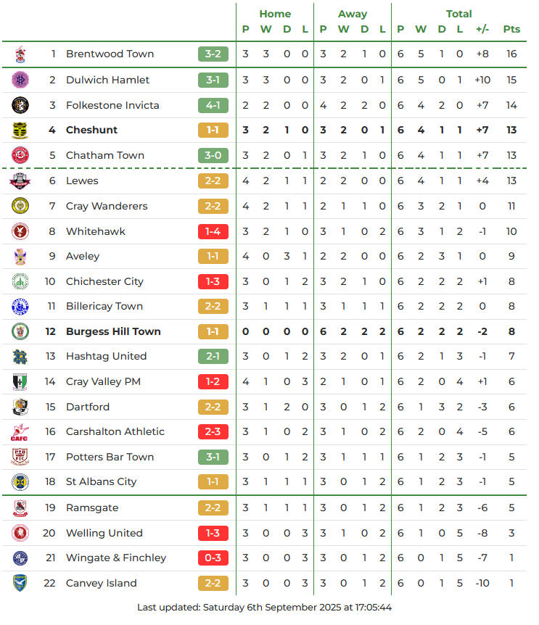
Task: Click the Carshalton Athletic CAFC logo
Action: click(x=20, y=432)
